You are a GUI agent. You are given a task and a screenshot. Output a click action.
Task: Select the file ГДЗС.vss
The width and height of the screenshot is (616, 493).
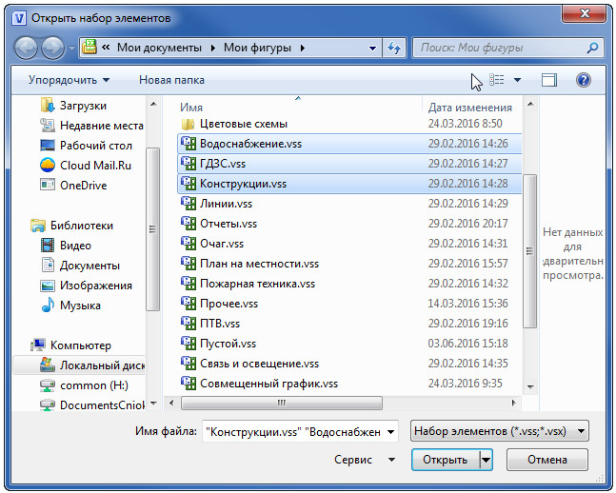coord(349,164)
